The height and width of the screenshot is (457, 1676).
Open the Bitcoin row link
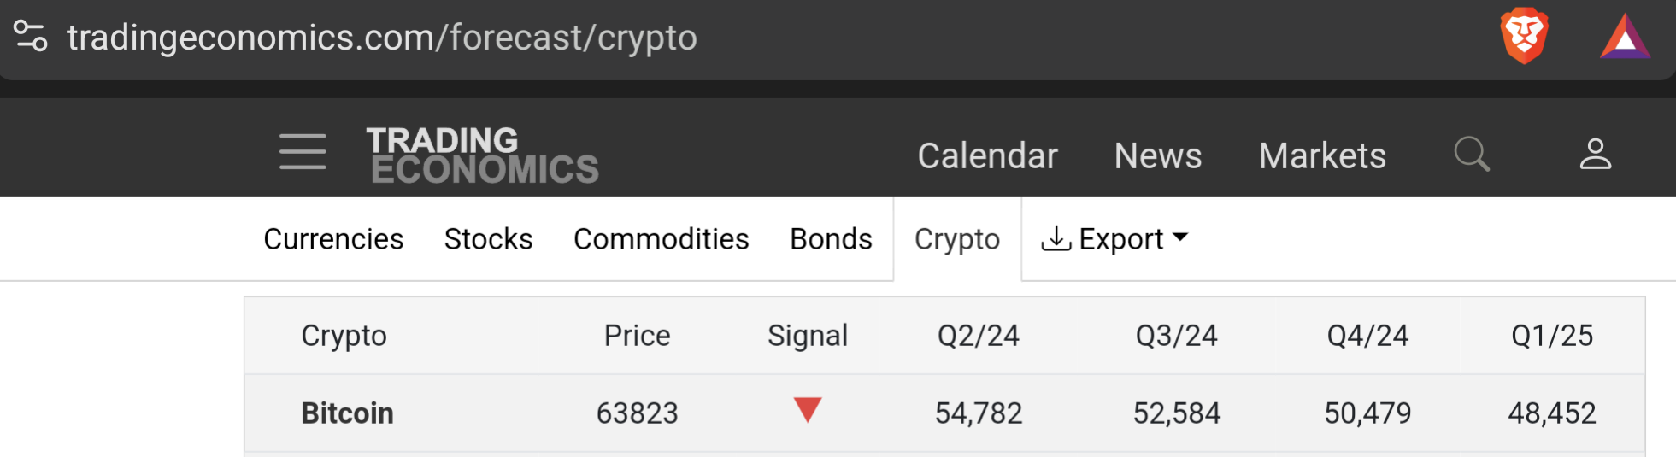pyautogui.click(x=347, y=413)
